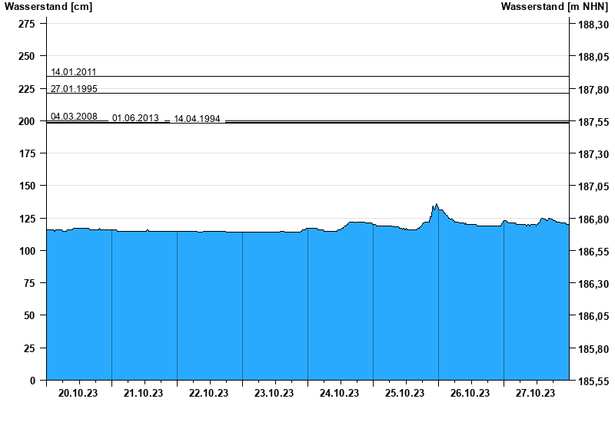Screen dimensions: 615x422
Task: Select the 01.06.2013 flood marker label
Action: click(x=135, y=118)
